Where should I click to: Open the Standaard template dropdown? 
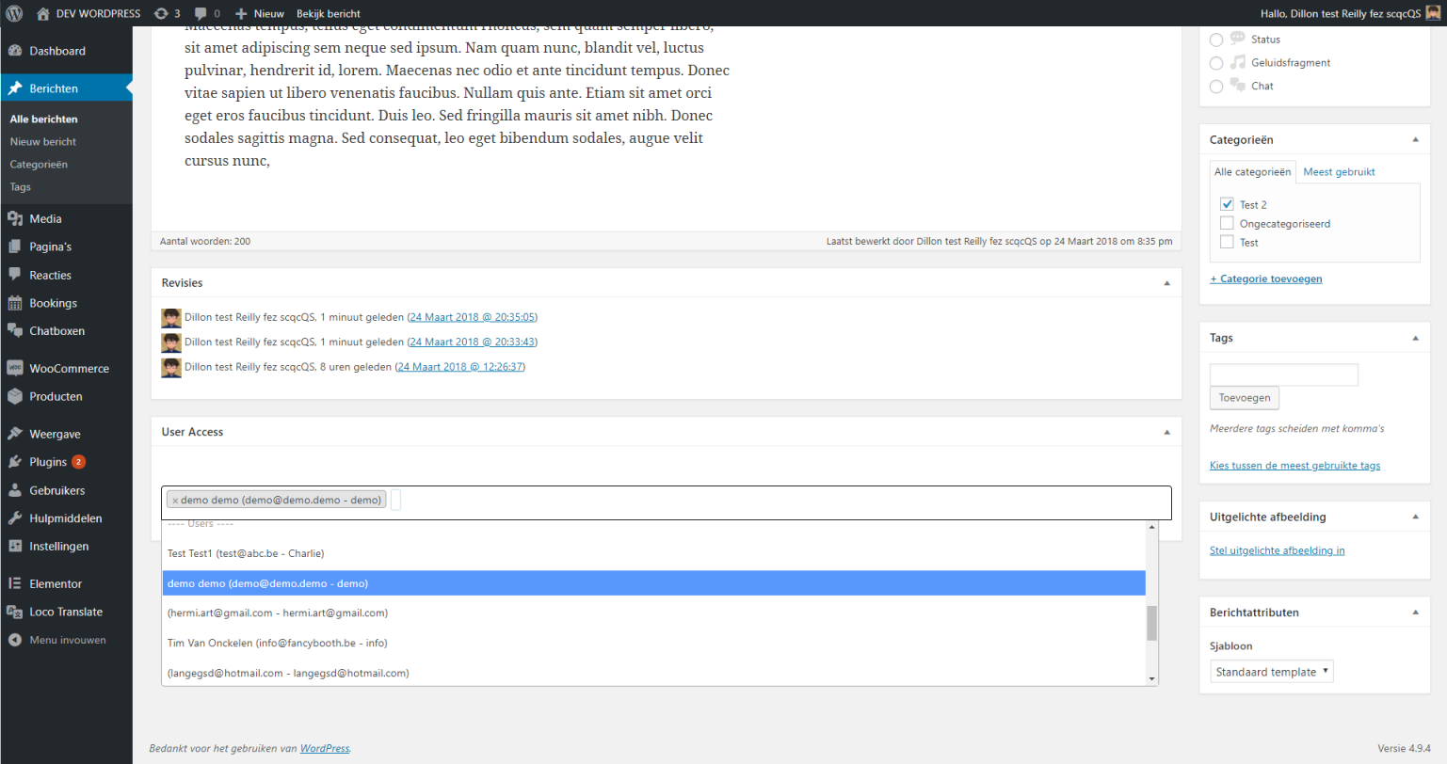[x=1272, y=672]
